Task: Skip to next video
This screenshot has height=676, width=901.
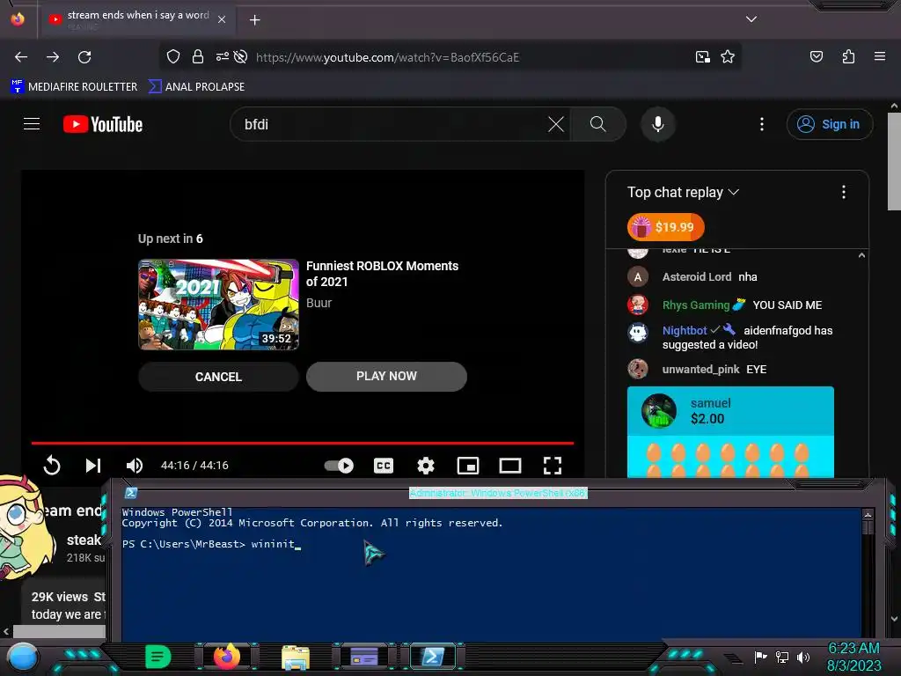Action: [x=93, y=465]
